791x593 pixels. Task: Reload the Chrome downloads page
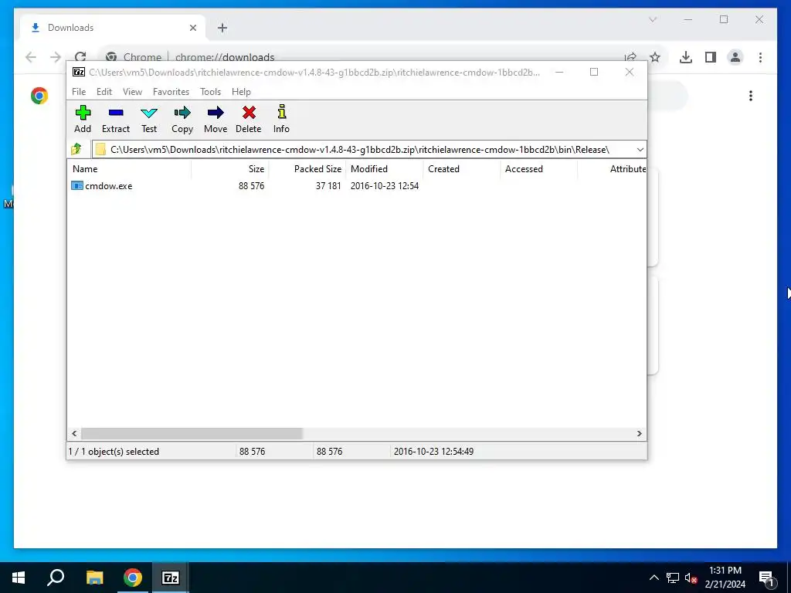point(80,57)
